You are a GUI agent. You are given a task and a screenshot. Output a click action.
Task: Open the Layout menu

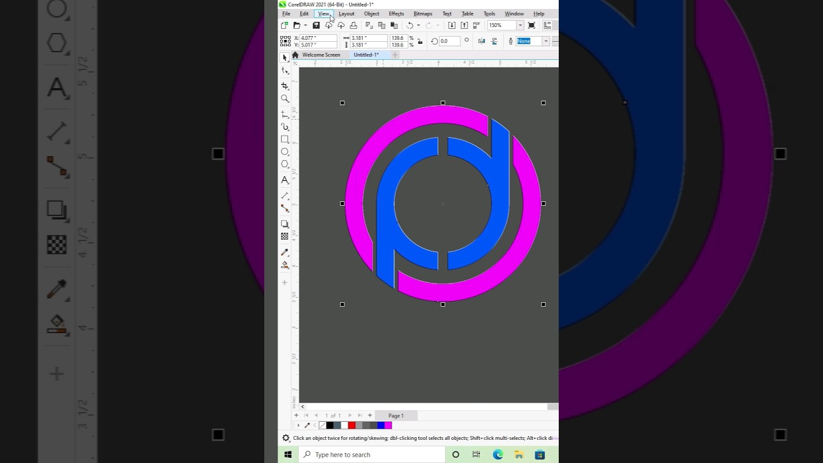(x=347, y=14)
